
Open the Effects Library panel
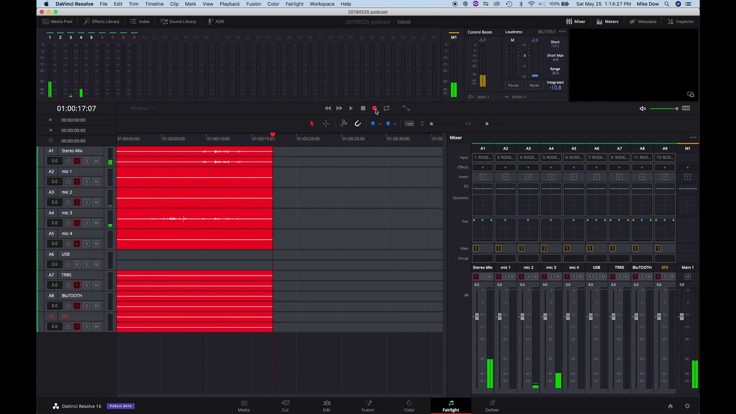coord(101,21)
